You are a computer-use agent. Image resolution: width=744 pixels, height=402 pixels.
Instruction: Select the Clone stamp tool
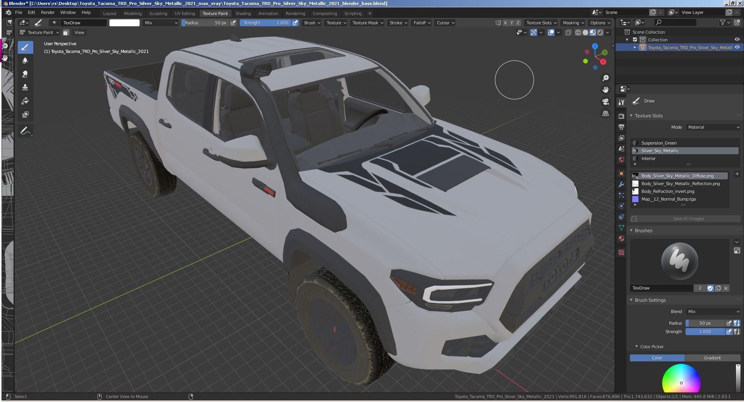tap(25, 88)
